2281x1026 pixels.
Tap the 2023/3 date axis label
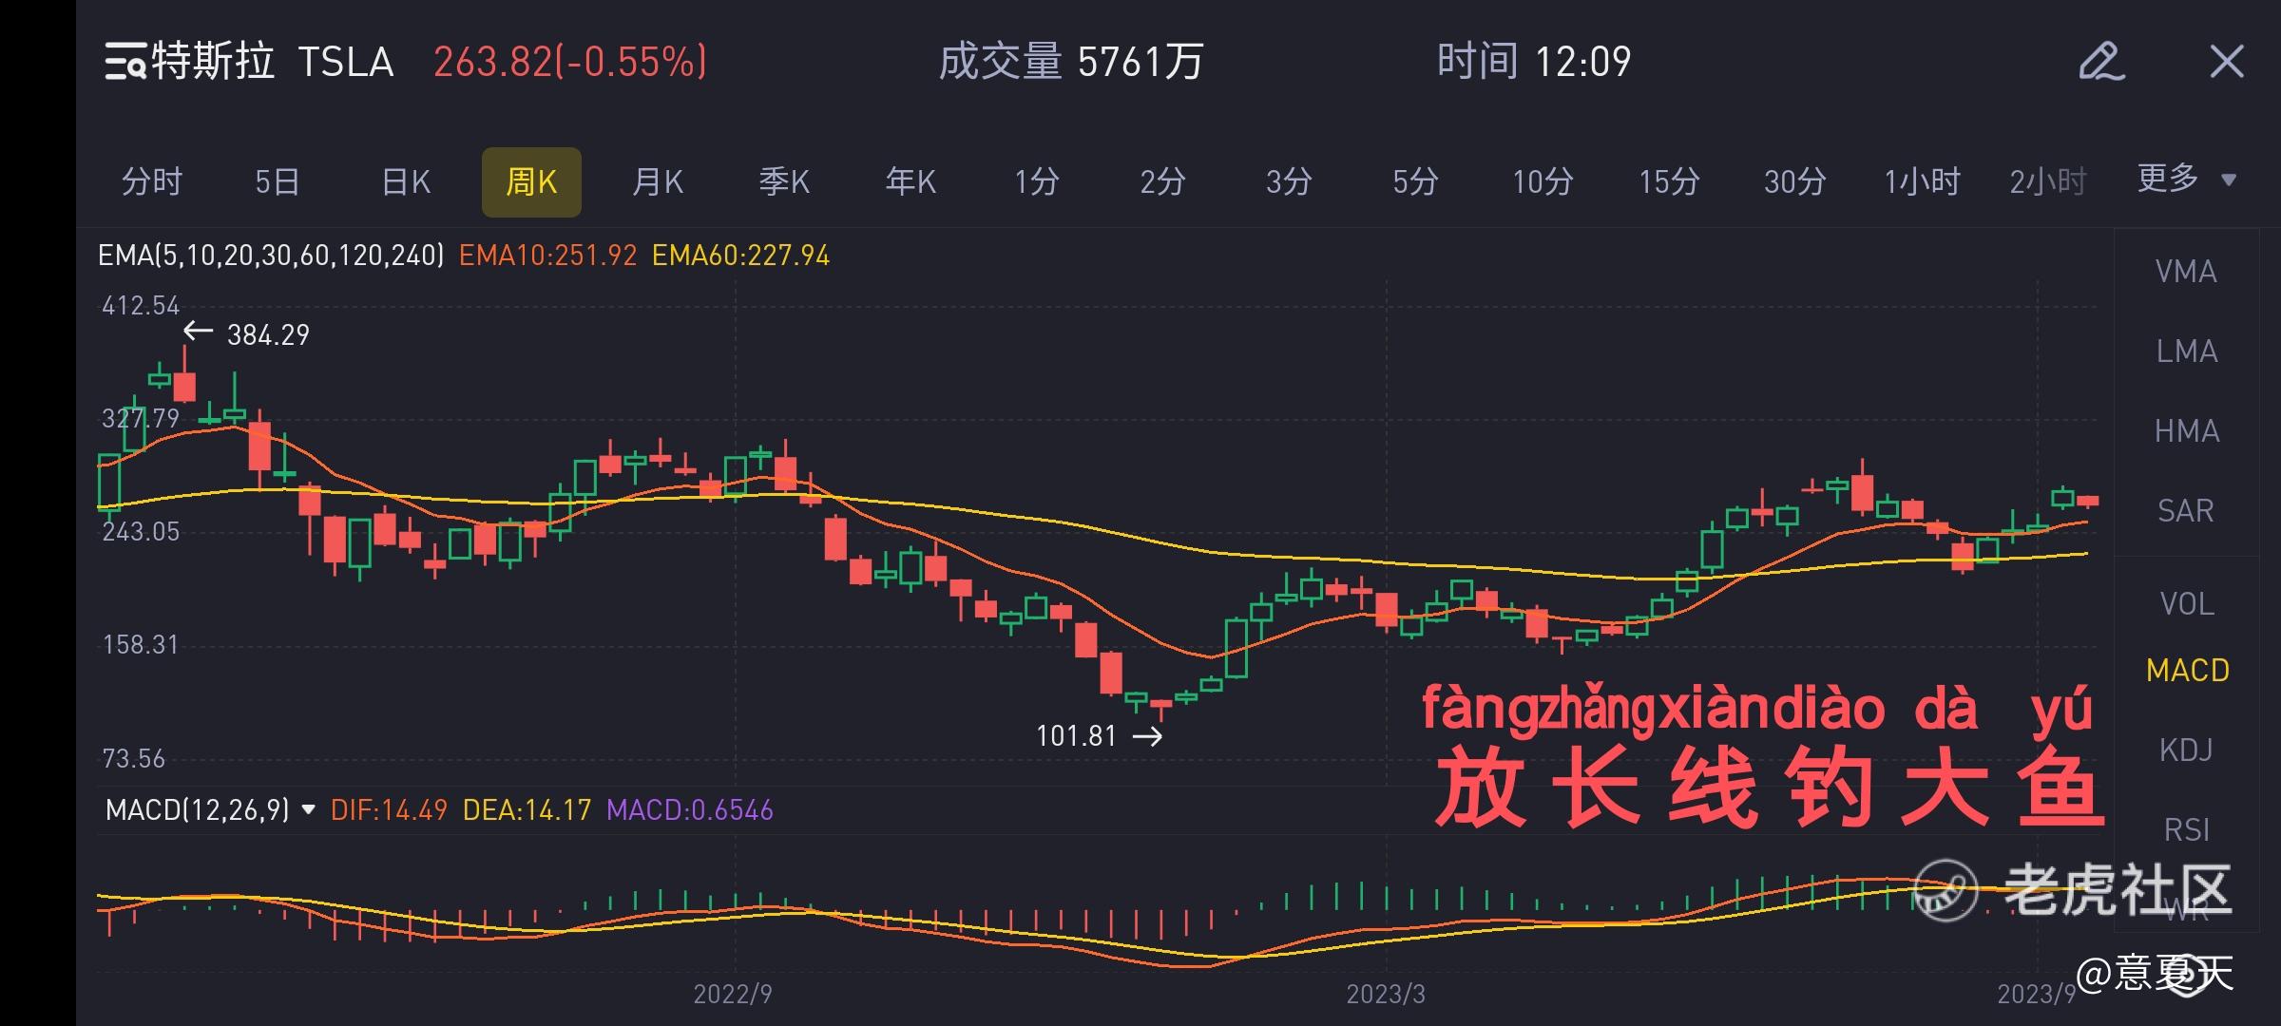(x=1386, y=994)
